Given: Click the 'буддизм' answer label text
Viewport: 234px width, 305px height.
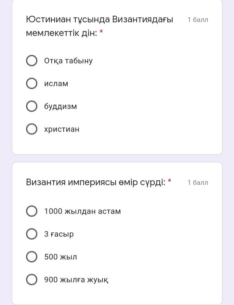Looking at the screenshot, I should pyautogui.click(x=60, y=107).
